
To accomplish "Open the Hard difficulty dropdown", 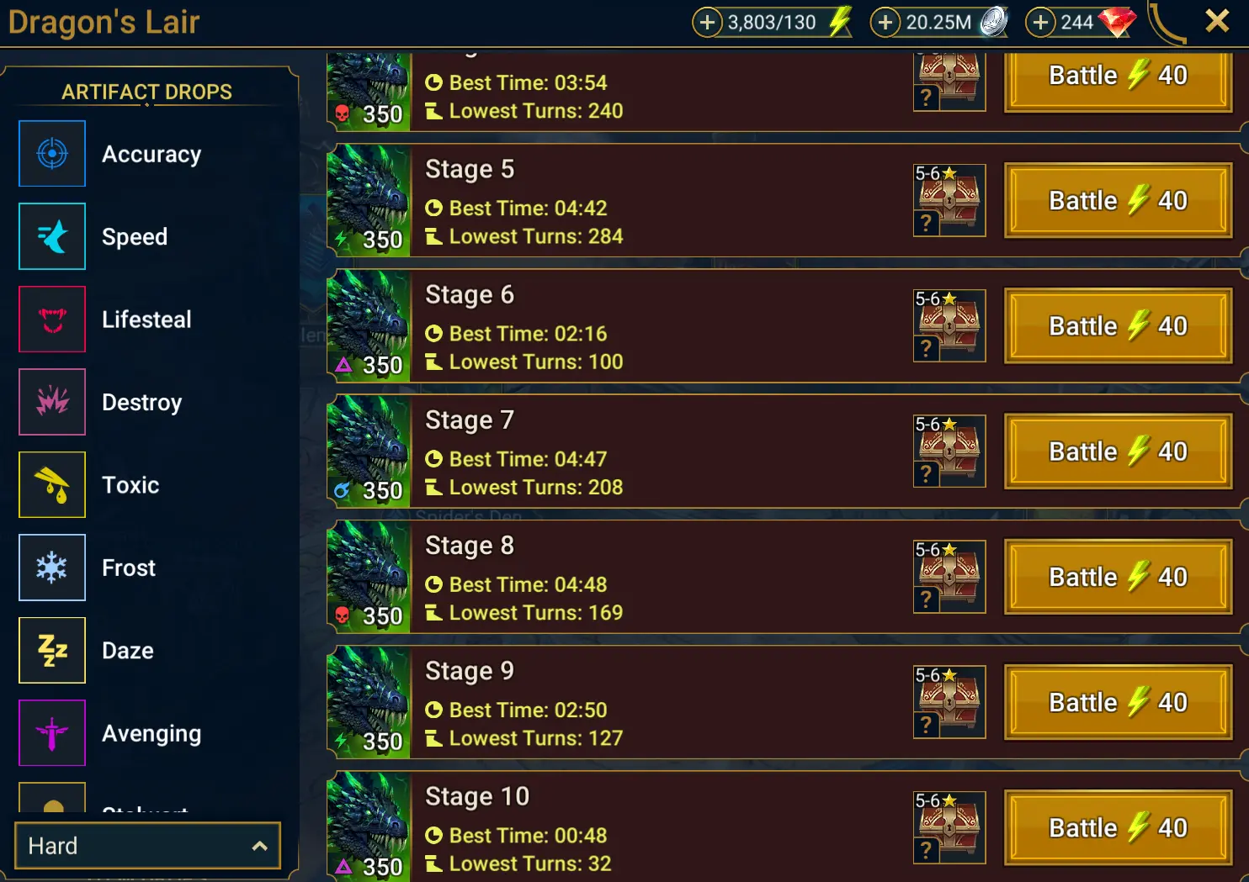I will coord(147,846).
